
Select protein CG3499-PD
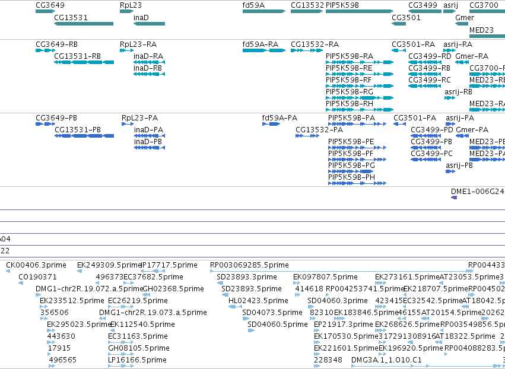432,130
